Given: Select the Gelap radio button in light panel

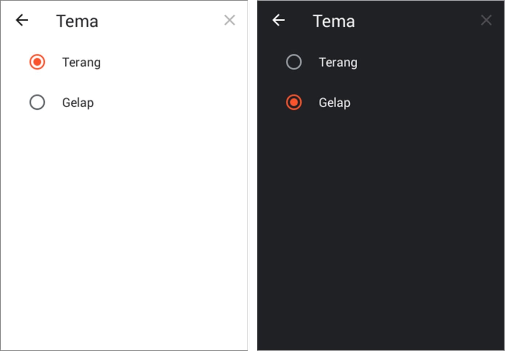Looking at the screenshot, I should 37,102.
